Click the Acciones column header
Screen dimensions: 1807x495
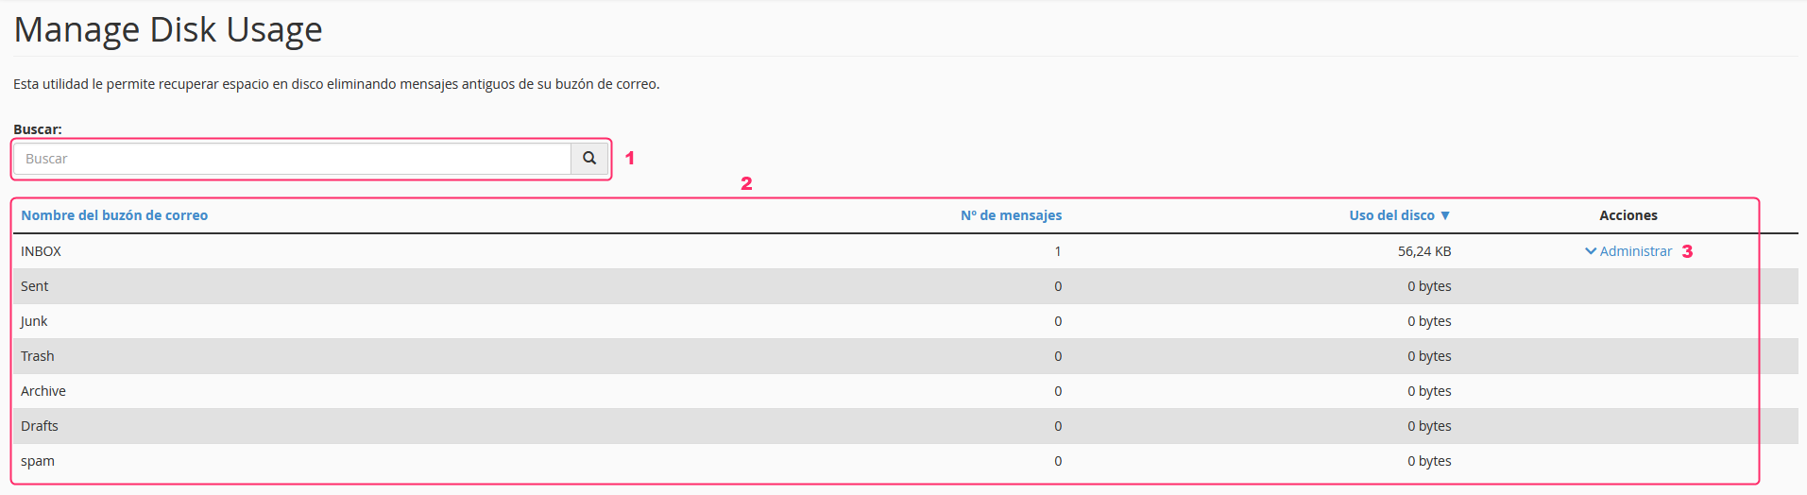1628,215
